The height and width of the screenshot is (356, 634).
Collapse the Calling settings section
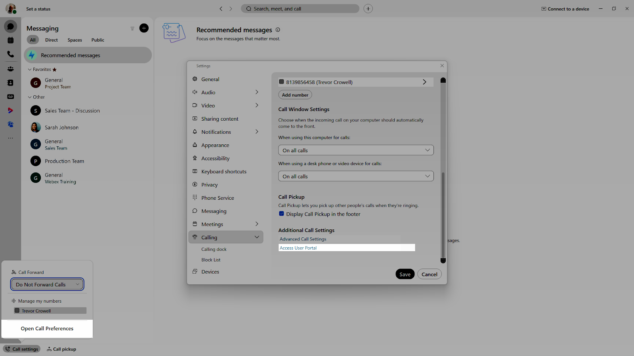pyautogui.click(x=257, y=237)
